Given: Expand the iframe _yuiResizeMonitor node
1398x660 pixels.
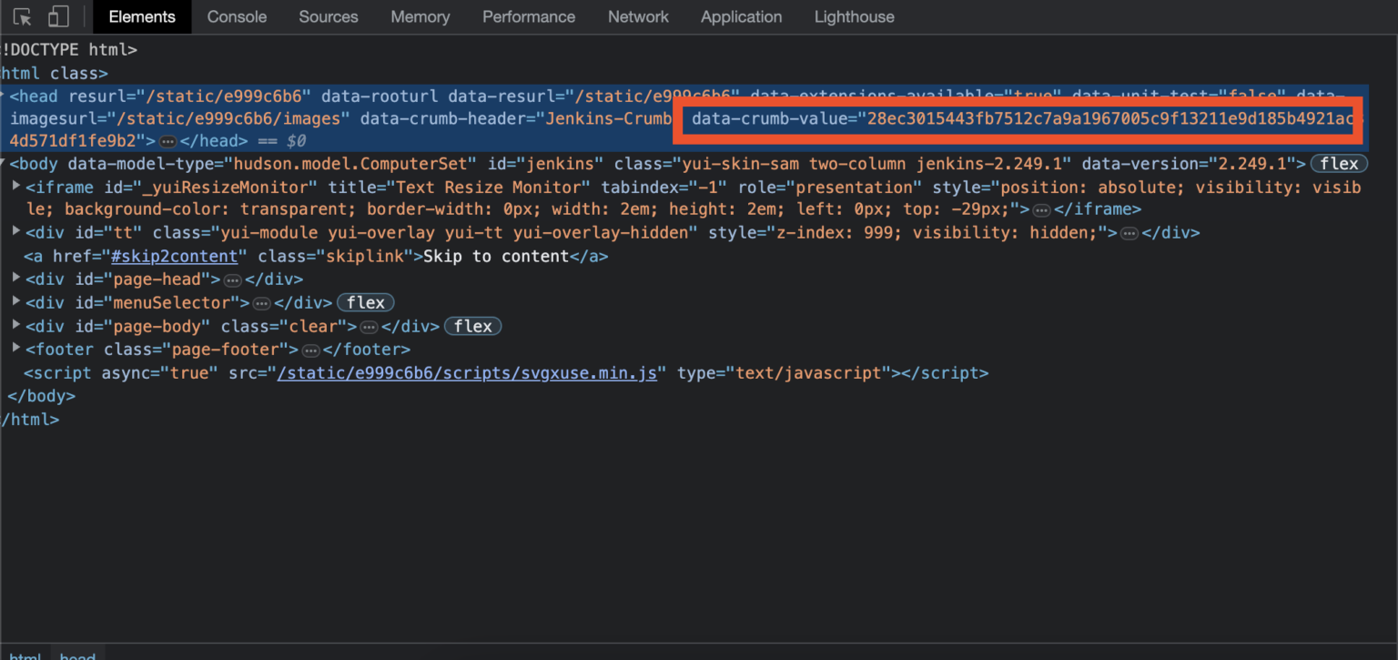Looking at the screenshot, I should click(x=16, y=186).
